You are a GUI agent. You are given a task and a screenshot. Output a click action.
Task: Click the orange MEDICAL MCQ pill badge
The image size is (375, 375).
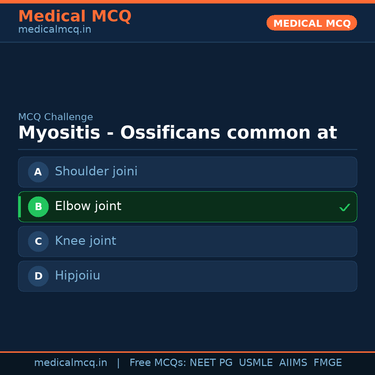pyautogui.click(x=311, y=23)
